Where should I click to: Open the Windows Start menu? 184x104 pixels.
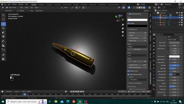pos(3,101)
